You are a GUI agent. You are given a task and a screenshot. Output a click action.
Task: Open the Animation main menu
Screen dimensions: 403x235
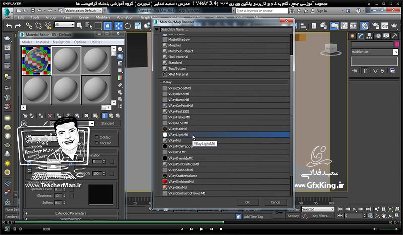tap(125, 17)
